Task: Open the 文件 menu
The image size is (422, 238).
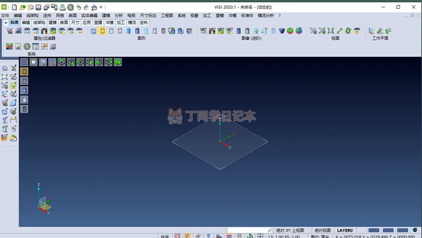Action: pyautogui.click(x=5, y=16)
